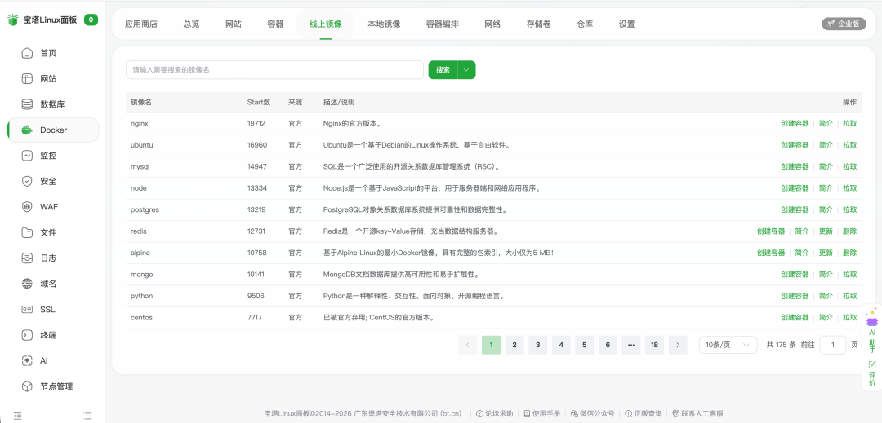The image size is (882, 423).
Task: Go to page 18
Action: [654, 345]
